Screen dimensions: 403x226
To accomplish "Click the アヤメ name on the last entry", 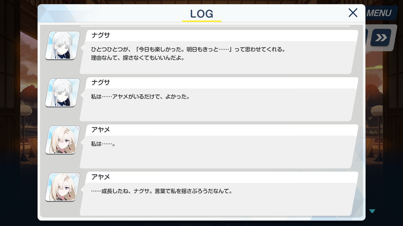I will tap(101, 177).
